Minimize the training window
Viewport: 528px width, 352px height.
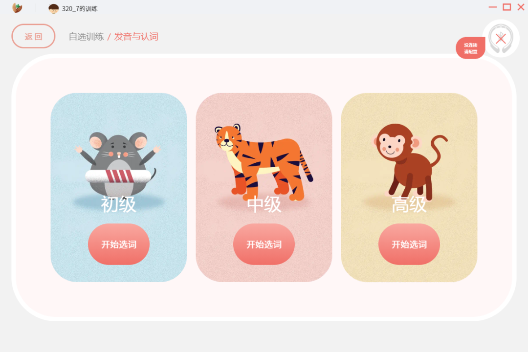click(493, 7)
